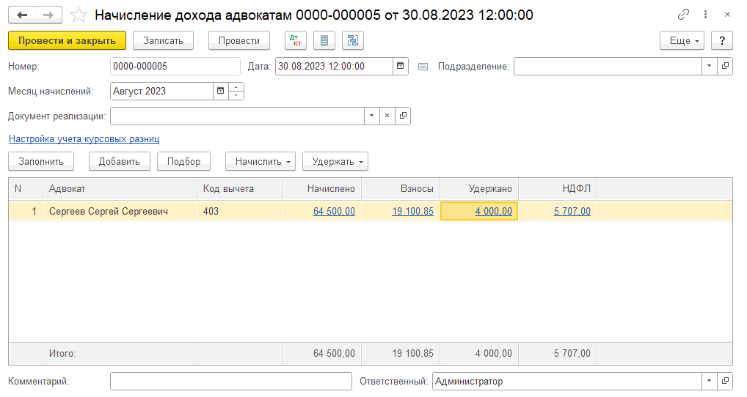The height and width of the screenshot is (397, 747).
Task: Show Дт/Кт accounting entries
Action: 295,40
